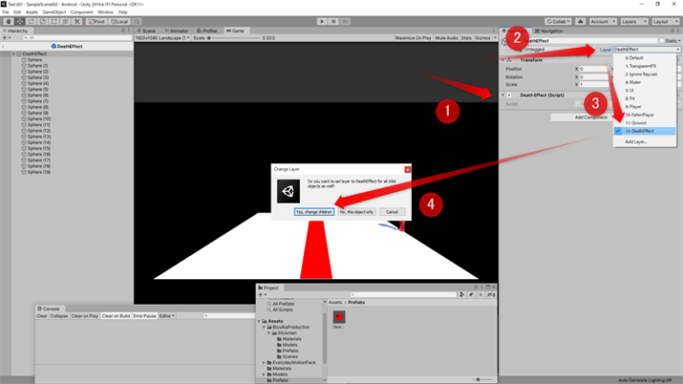Toggle Maximize On Play option
Screen dimensions: 683x384
click(413, 38)
